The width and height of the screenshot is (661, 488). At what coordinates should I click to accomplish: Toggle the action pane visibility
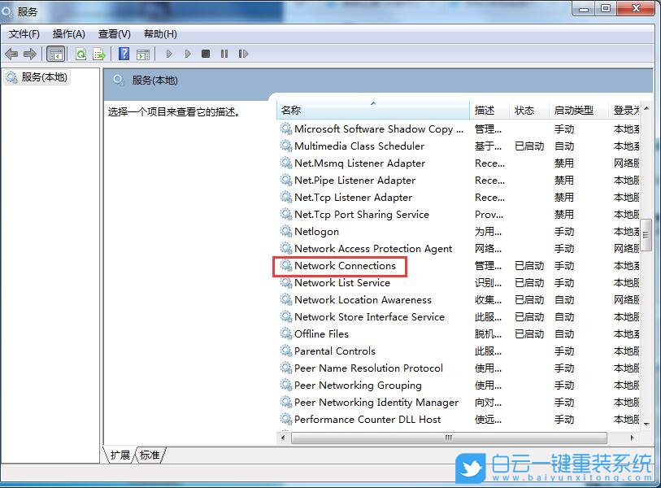[143, 54]
